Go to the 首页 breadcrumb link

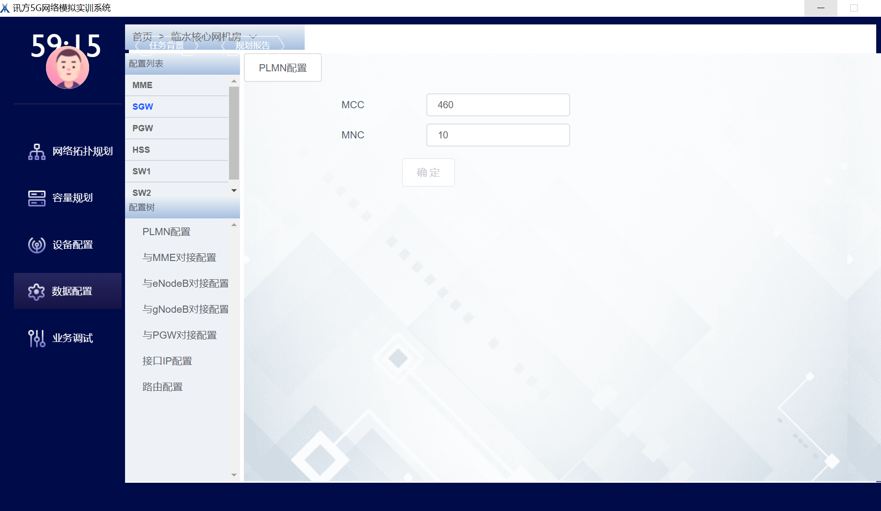pyautogui.click(x=142, y=36)
